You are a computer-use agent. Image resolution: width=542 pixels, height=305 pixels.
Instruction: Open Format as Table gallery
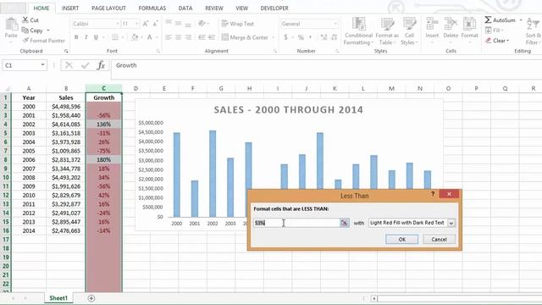[x=387, y=31]
